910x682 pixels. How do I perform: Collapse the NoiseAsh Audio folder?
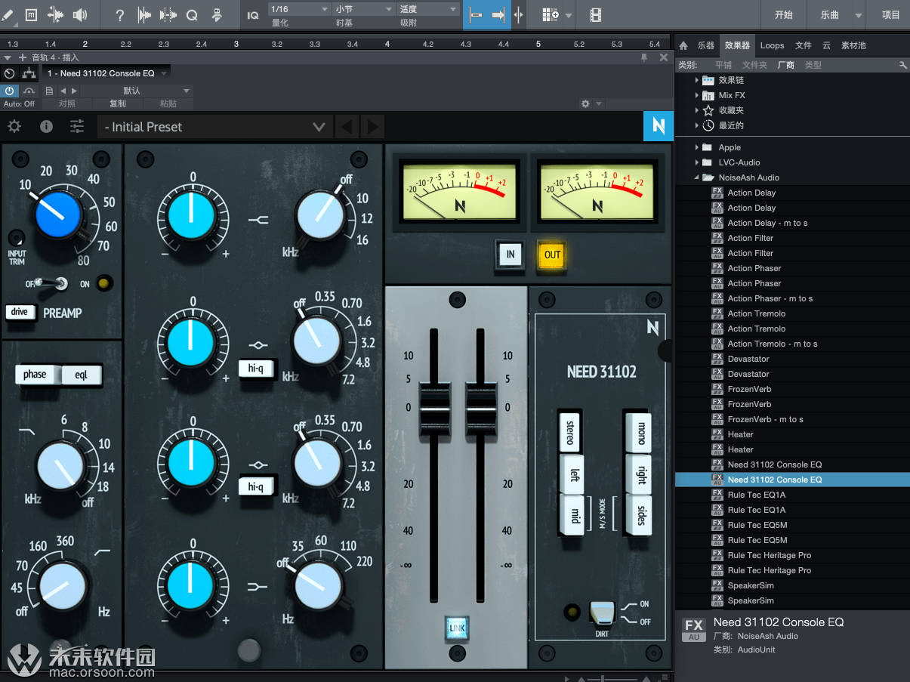click(697, 177)
